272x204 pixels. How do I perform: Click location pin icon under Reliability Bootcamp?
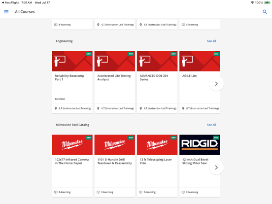click(x=56, y=108)
